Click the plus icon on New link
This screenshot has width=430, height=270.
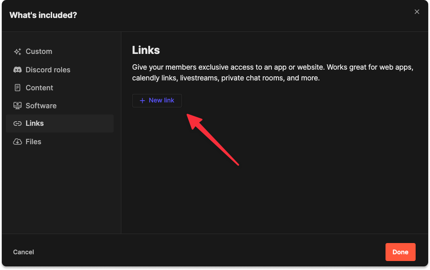(142, 101)
